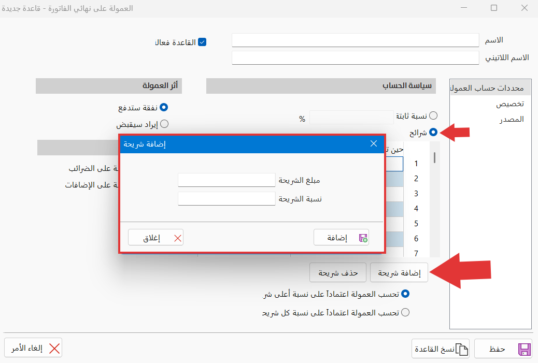The width and height of the screenshot is (538, 363).
Task: Select the إيراد سيقبض radio option
Action: point(164,124)
